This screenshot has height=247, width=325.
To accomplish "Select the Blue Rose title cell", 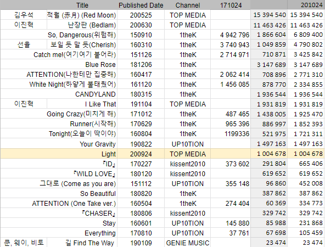I will tap(59, 64).
